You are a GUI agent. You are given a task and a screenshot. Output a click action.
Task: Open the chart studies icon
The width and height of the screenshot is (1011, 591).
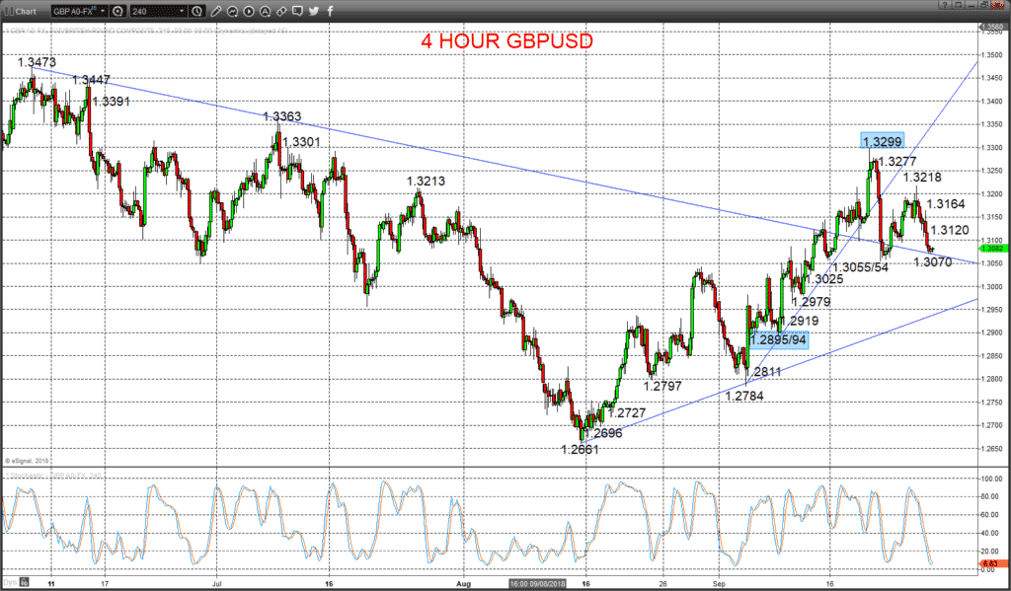pyautogui.click(x=232, y=11)
